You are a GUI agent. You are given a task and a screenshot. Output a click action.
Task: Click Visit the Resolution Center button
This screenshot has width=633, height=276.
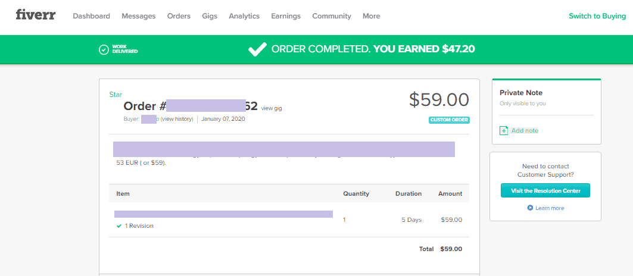point(545,190)
